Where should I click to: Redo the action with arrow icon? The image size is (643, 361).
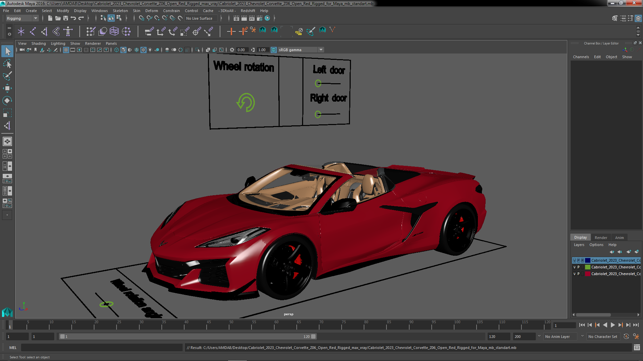[x=81, y=18]
